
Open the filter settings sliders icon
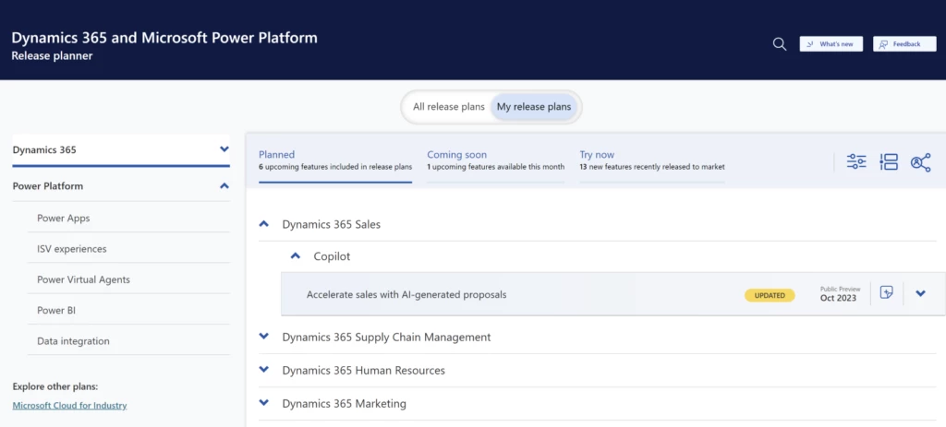(856, 162)
